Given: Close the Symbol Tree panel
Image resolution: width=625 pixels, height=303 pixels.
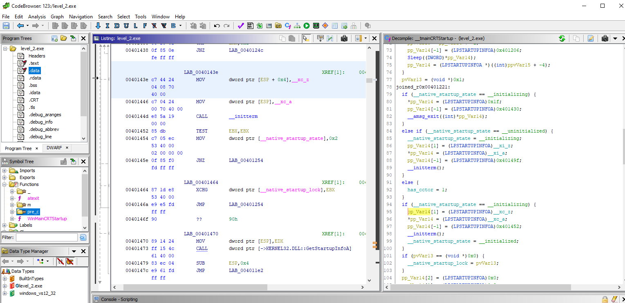Looking at the screenshot, I should 83,161.
